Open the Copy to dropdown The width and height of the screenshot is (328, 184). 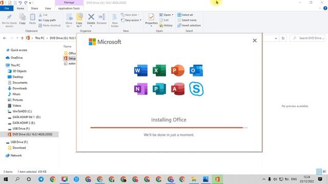pyautogui.click(x=79, y=20)
